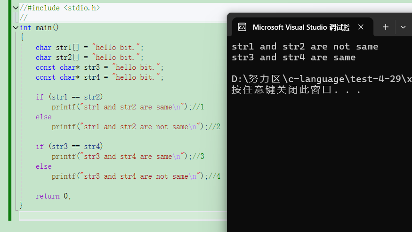Screen dimensions: 412x232
Task: Click the empty editor line below closing brace
Action: click(123, 215)
